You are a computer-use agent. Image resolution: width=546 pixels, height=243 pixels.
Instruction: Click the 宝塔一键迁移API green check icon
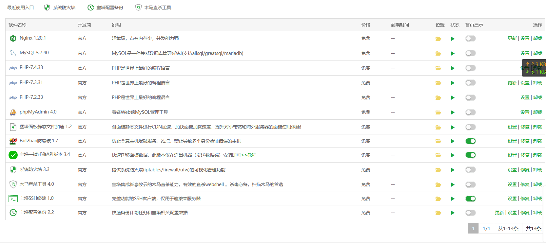[x=13, y=155]
